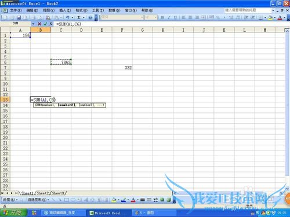Cancel formula entry with the red X

pos(39,24)
